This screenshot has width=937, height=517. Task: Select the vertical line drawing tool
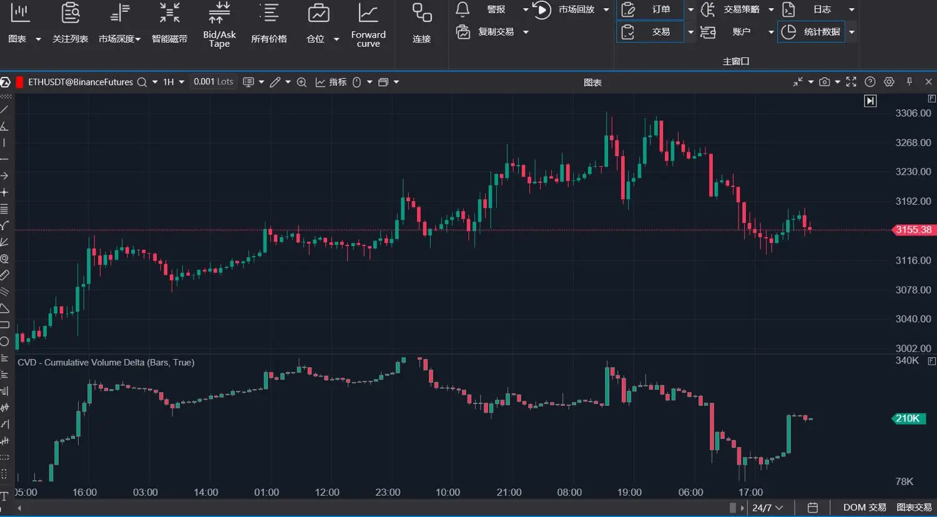click(x=4, y=143)
